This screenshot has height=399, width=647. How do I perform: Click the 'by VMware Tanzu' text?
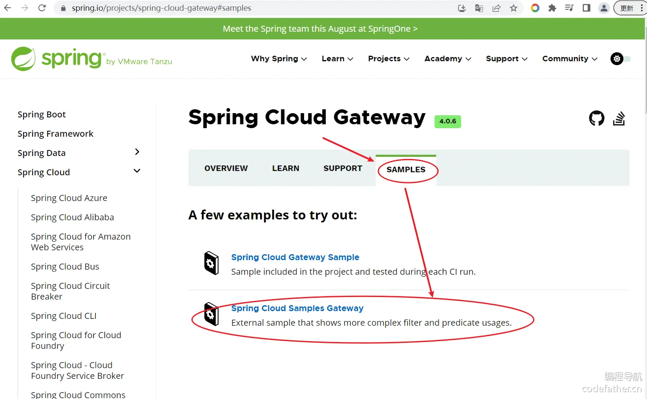(139, 62)
